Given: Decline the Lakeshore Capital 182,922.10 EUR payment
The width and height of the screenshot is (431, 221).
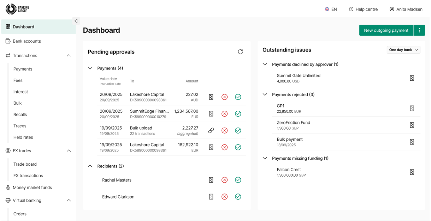Looking at the screenshot, I should pos(224,147).
